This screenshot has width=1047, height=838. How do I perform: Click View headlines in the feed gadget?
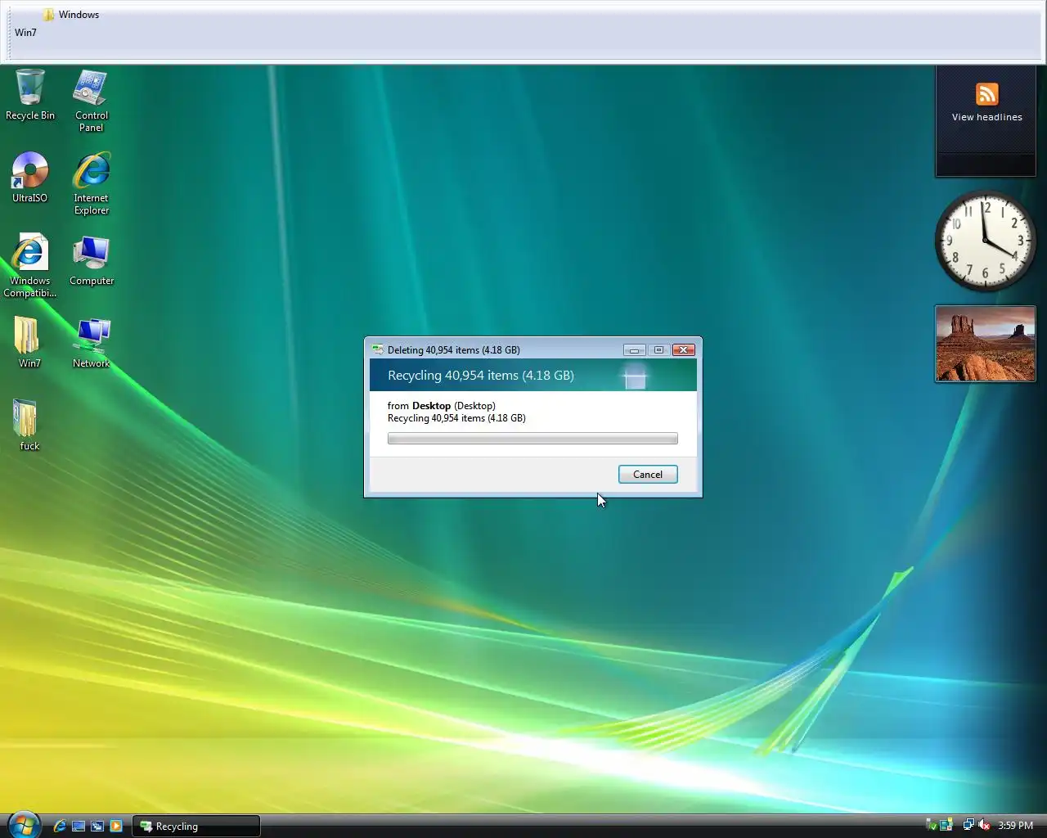click(986, 117)
